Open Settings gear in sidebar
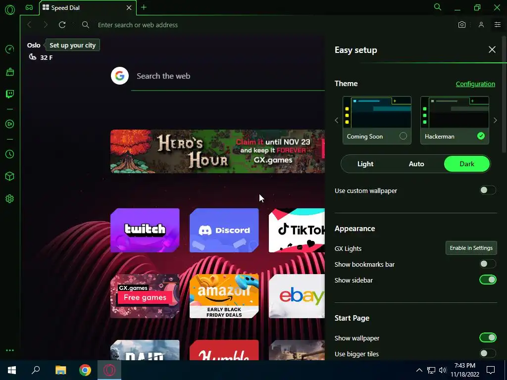Screen dimensions: 507x380 (x=10, y=199)
